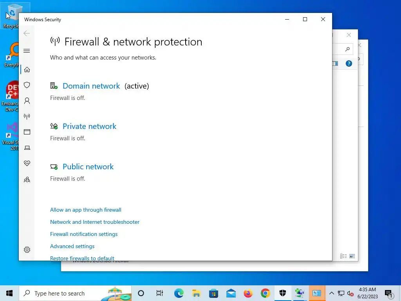The width and height of the screenshot is (401, 301).
Task: Open App & browser control sidebar icon
Action: 27,132
